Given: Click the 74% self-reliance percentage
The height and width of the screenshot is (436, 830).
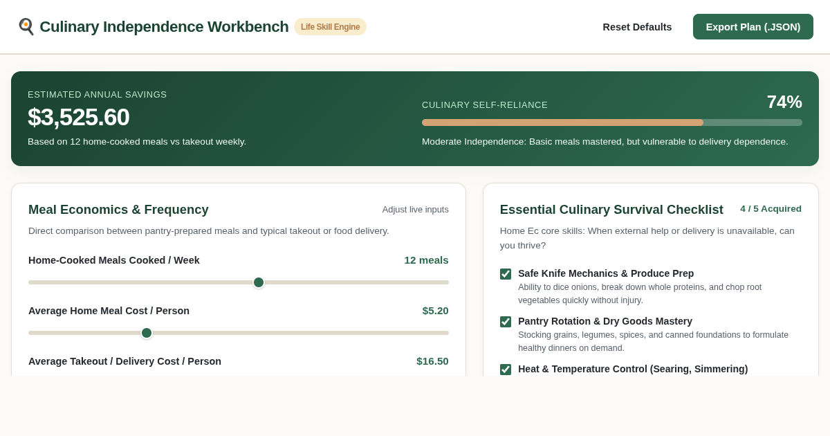Looking at the screenshot, I should click(784, 102).
